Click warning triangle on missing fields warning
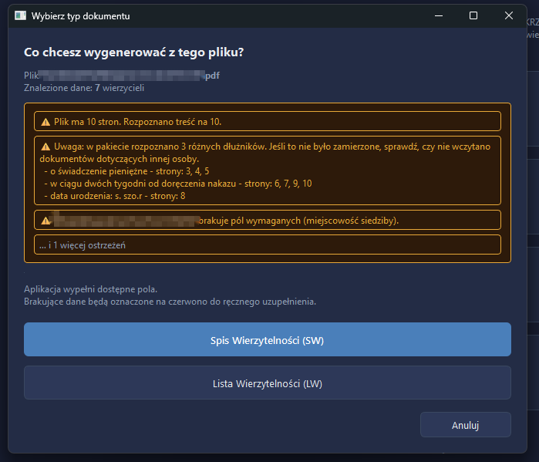This screenshot has height=462, width=539. tap(45, 221)
